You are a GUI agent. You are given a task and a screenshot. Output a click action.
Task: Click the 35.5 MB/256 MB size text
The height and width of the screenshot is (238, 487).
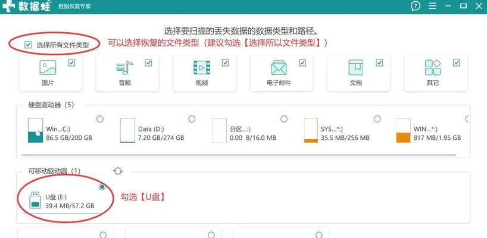345,137
